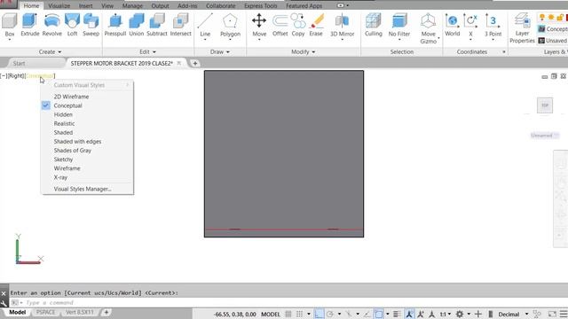Rotate UCS about X axis
The image size is (568, 319).
pos(470,26)
